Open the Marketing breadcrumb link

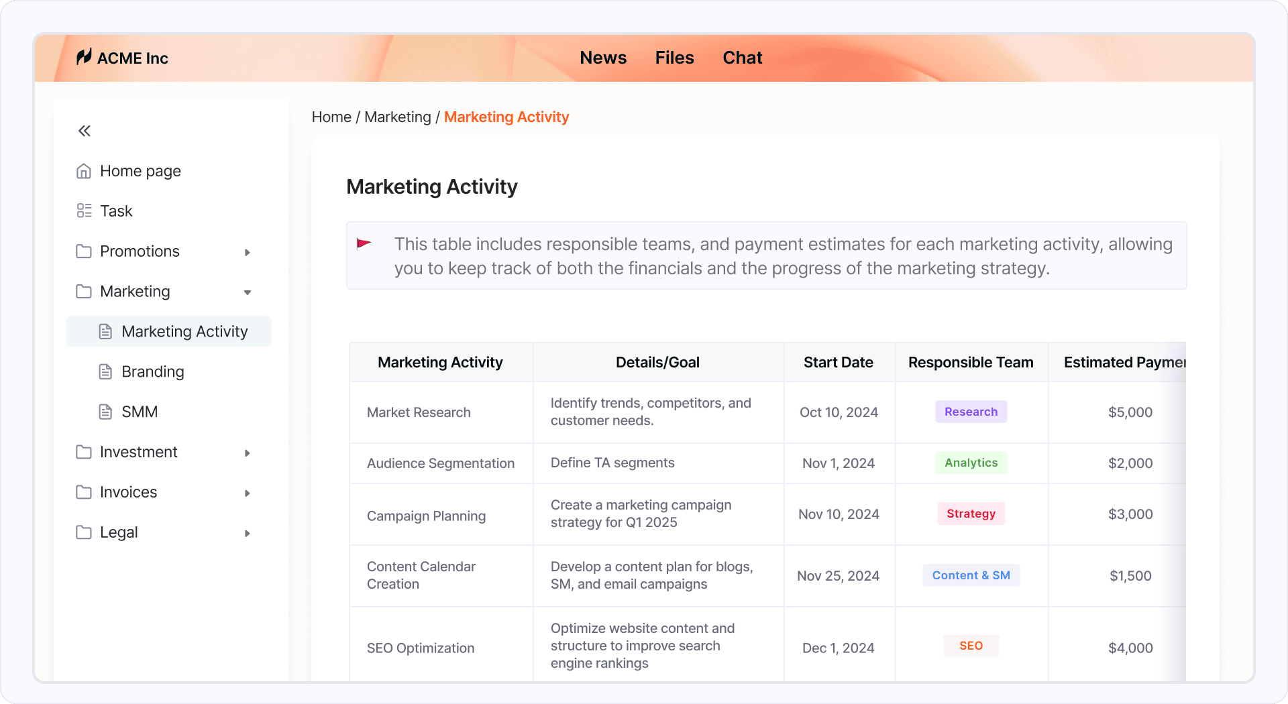397,117
